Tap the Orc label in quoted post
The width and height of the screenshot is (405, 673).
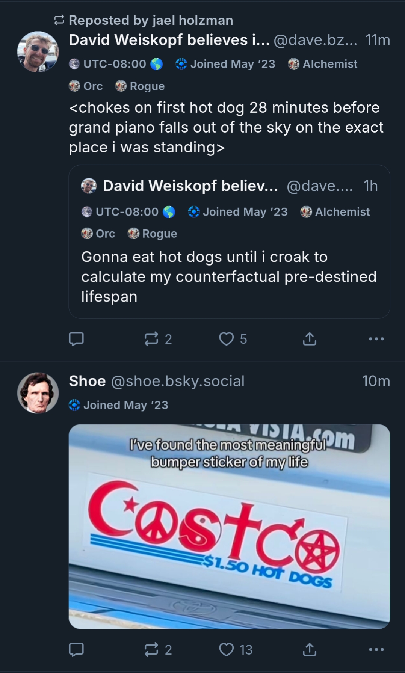pyautogui.click(x=98, y=234)
